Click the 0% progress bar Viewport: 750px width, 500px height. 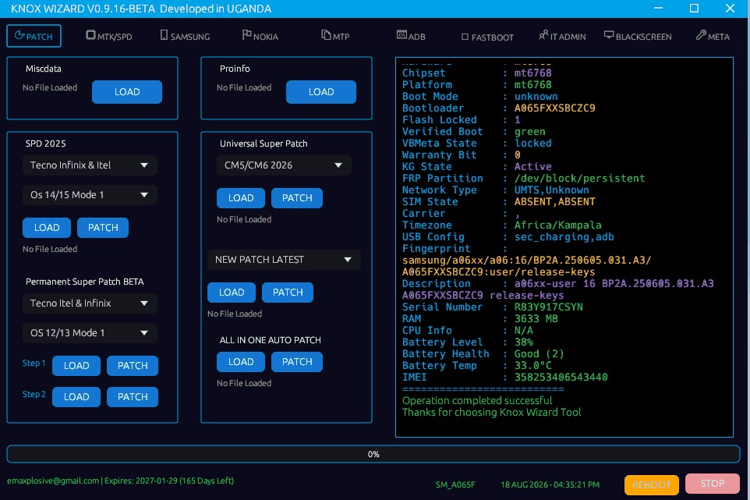pyautogui.click(x=373, y=454)
